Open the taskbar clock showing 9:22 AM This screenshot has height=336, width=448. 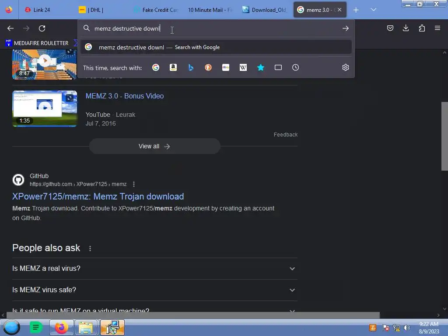429,328
